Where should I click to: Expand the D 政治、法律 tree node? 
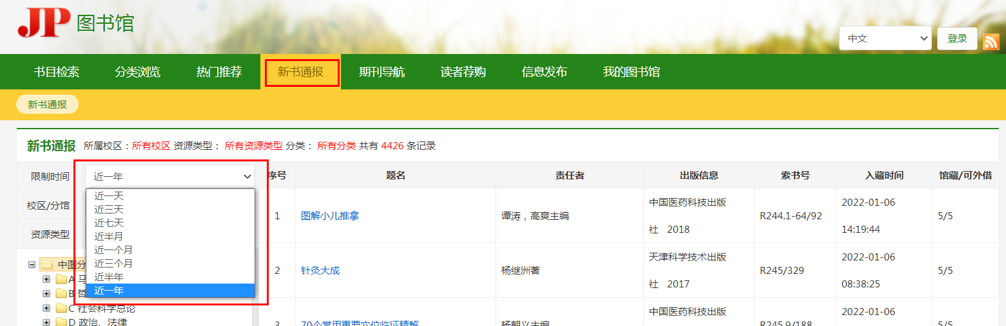pos(46,322)
